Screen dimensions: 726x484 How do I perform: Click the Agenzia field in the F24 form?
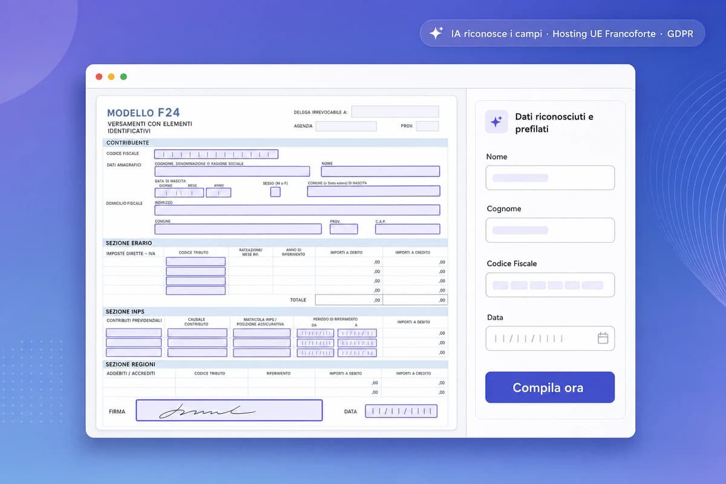(x=346, y=126)
